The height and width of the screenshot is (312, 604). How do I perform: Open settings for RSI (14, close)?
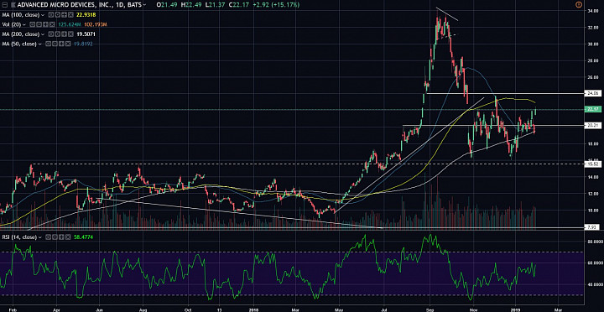[55, 237]
